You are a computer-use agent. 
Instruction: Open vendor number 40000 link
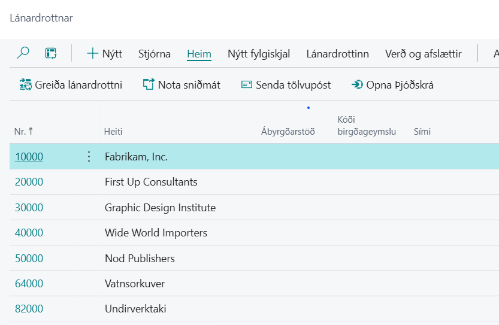[x=29, y=233]
